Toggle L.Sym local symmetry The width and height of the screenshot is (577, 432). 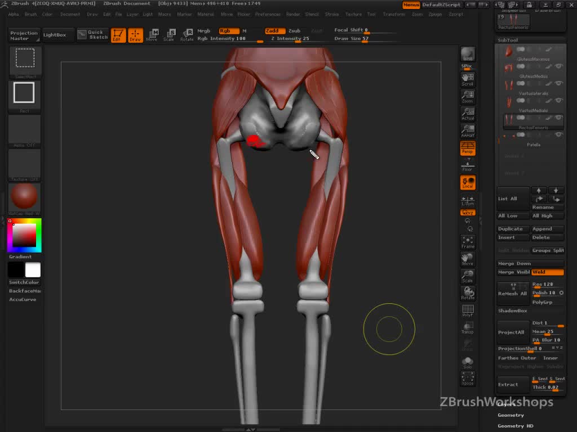[x=468, y=201]
